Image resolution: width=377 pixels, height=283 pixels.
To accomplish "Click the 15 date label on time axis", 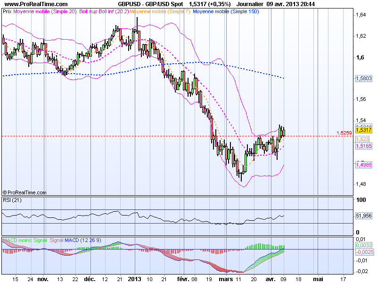I will [x=15, y=279].
